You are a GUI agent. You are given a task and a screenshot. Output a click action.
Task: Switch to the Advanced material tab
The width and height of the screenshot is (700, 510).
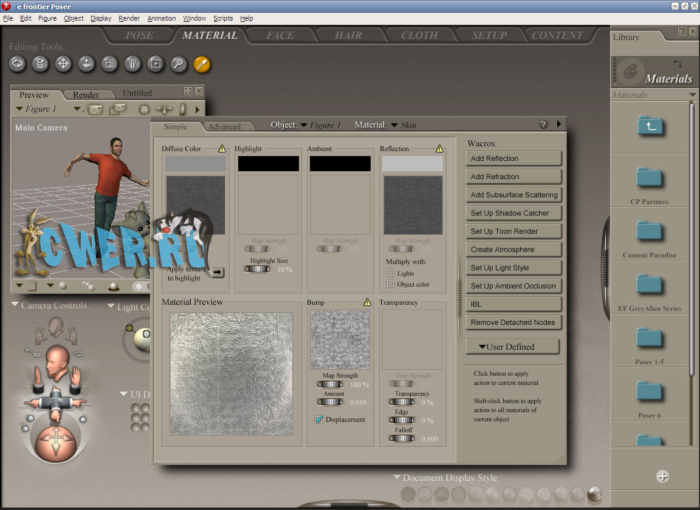(x=224, y=127)
